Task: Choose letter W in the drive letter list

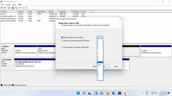Action: point(100,74)
